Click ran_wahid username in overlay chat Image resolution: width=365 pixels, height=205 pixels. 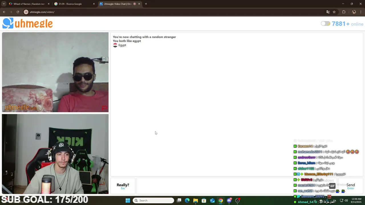pos(305,191)
